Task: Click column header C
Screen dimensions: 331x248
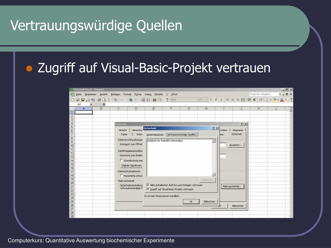Action: coord(119,108)
